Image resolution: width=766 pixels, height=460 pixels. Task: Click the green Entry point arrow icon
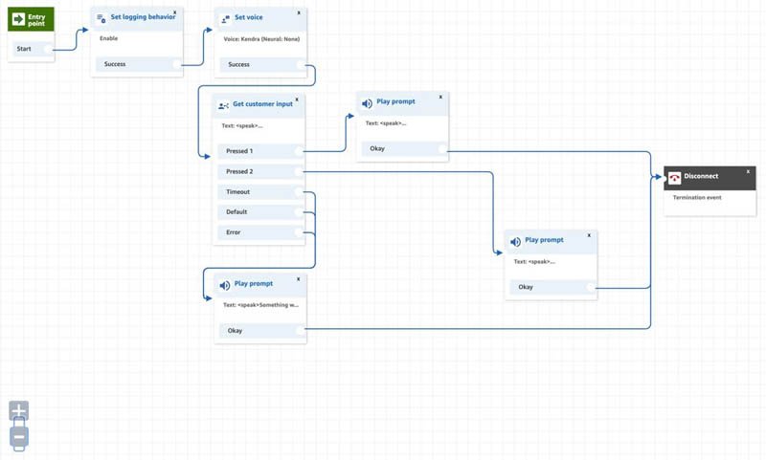click(18, 19)
